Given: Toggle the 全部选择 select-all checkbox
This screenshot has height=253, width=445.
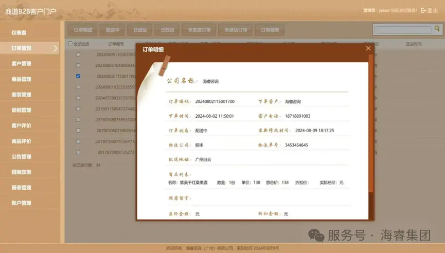Looking at the screenshot, I should coord(70,44).
